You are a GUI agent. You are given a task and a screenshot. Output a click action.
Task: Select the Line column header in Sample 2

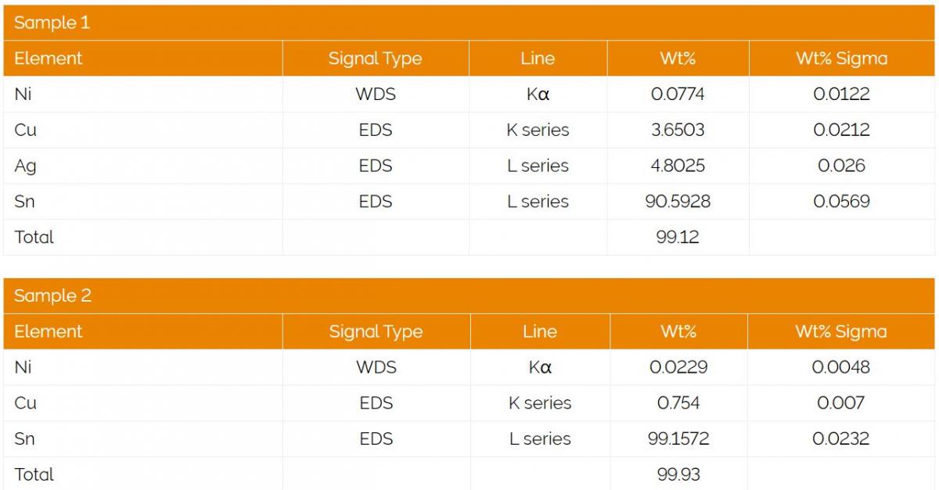point(539,331)
